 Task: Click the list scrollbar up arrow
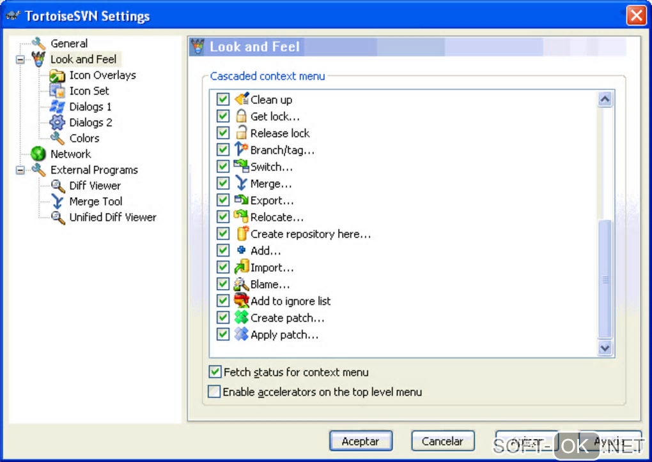605,99
